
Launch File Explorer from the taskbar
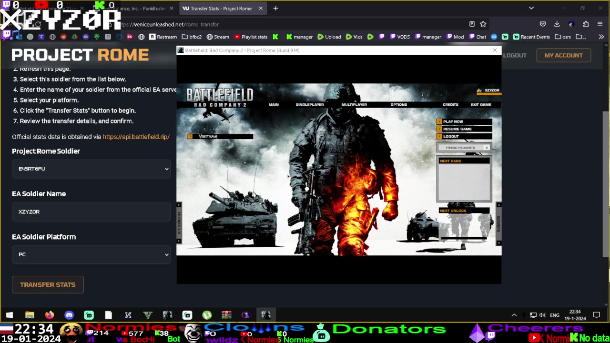coord(30,315)
